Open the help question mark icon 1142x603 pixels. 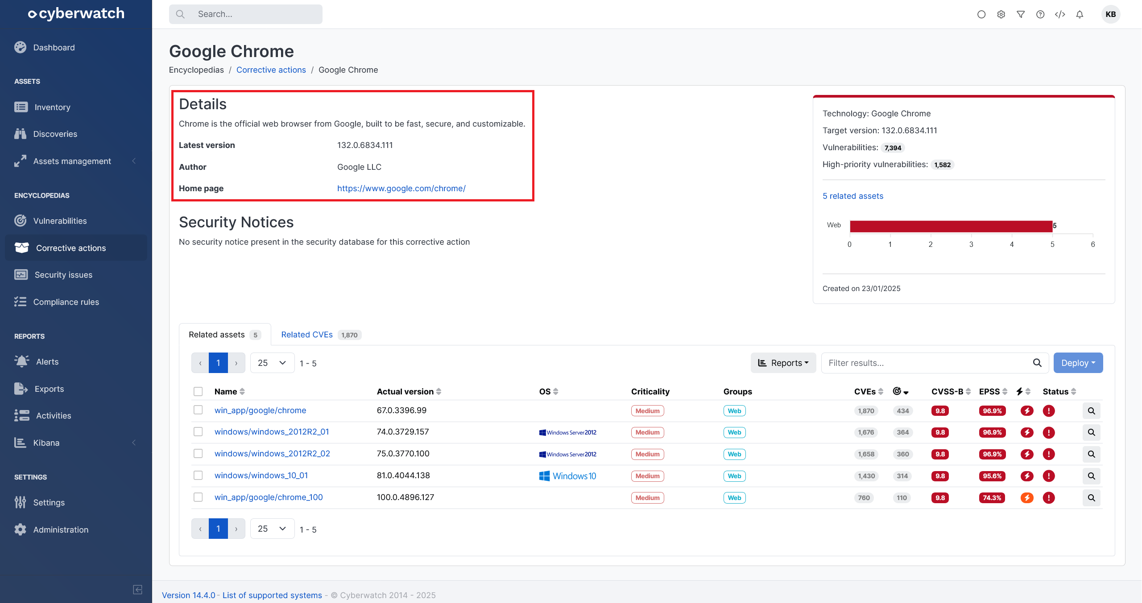(1040, 14)
